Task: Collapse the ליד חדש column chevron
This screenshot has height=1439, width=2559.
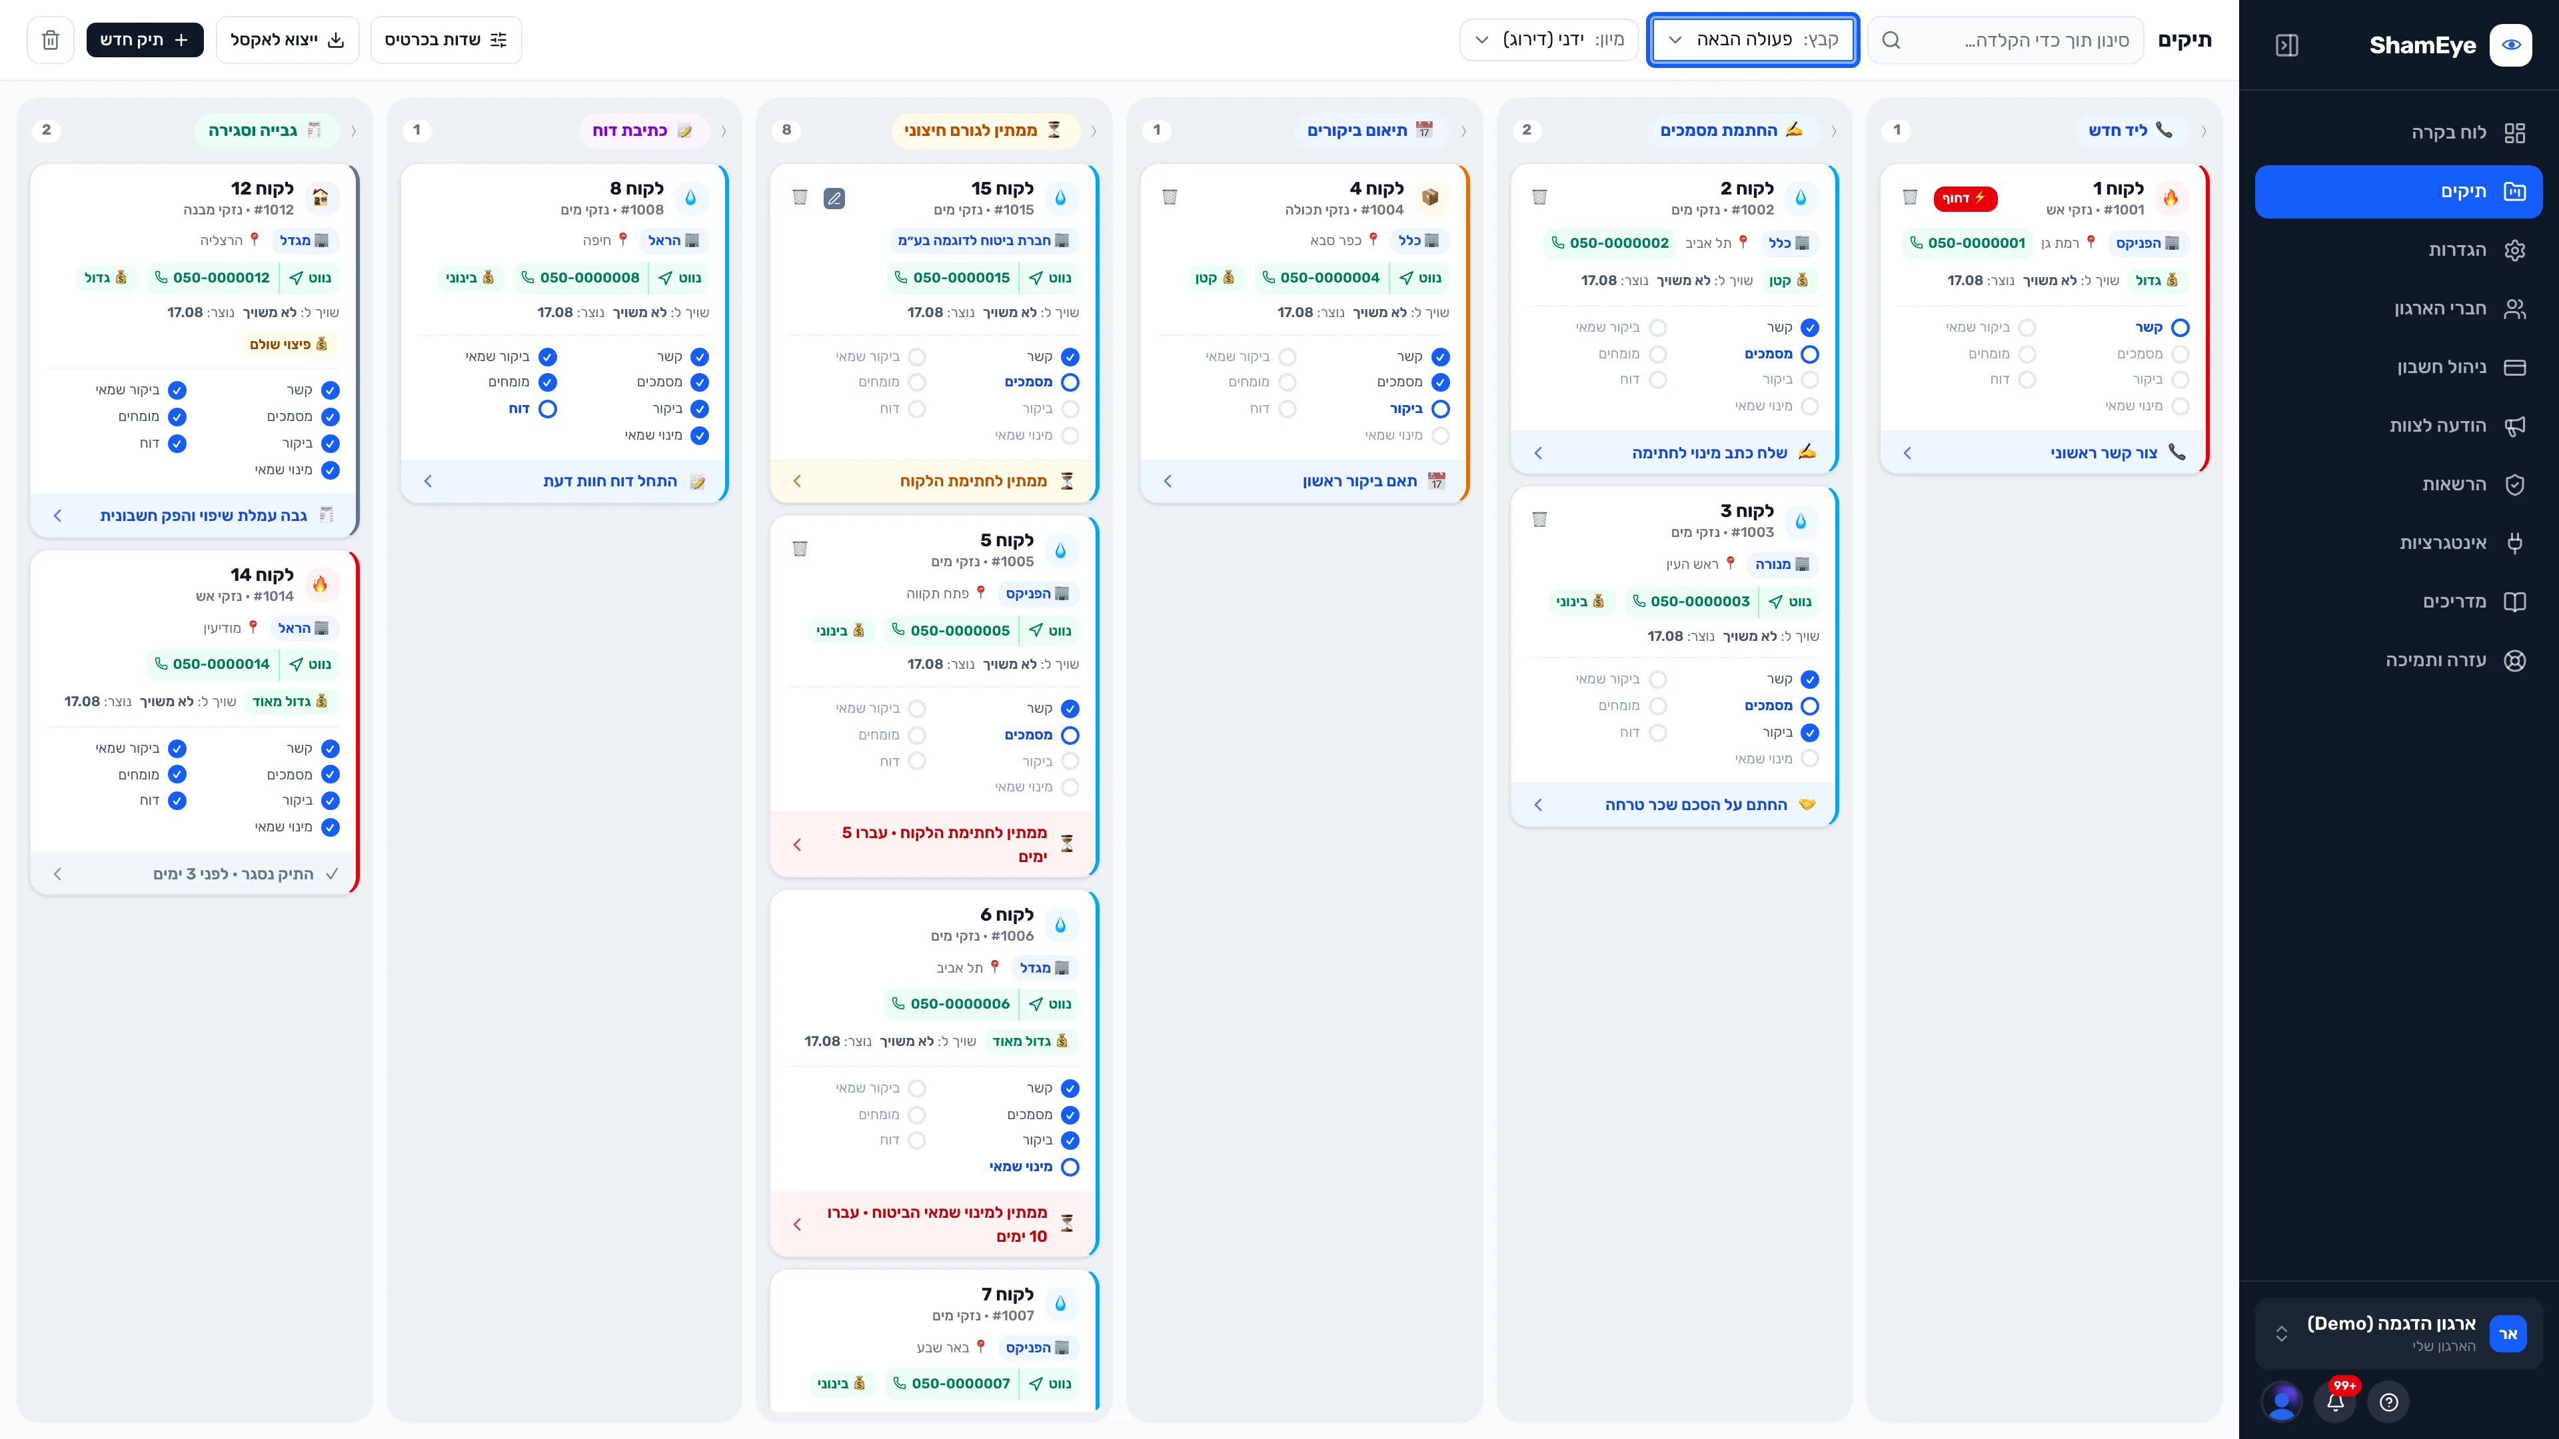Action: pyautogui.click(x=2204, y=131)
